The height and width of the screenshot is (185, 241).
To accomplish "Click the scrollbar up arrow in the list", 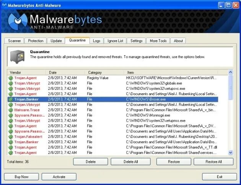I will pos(231,72).
